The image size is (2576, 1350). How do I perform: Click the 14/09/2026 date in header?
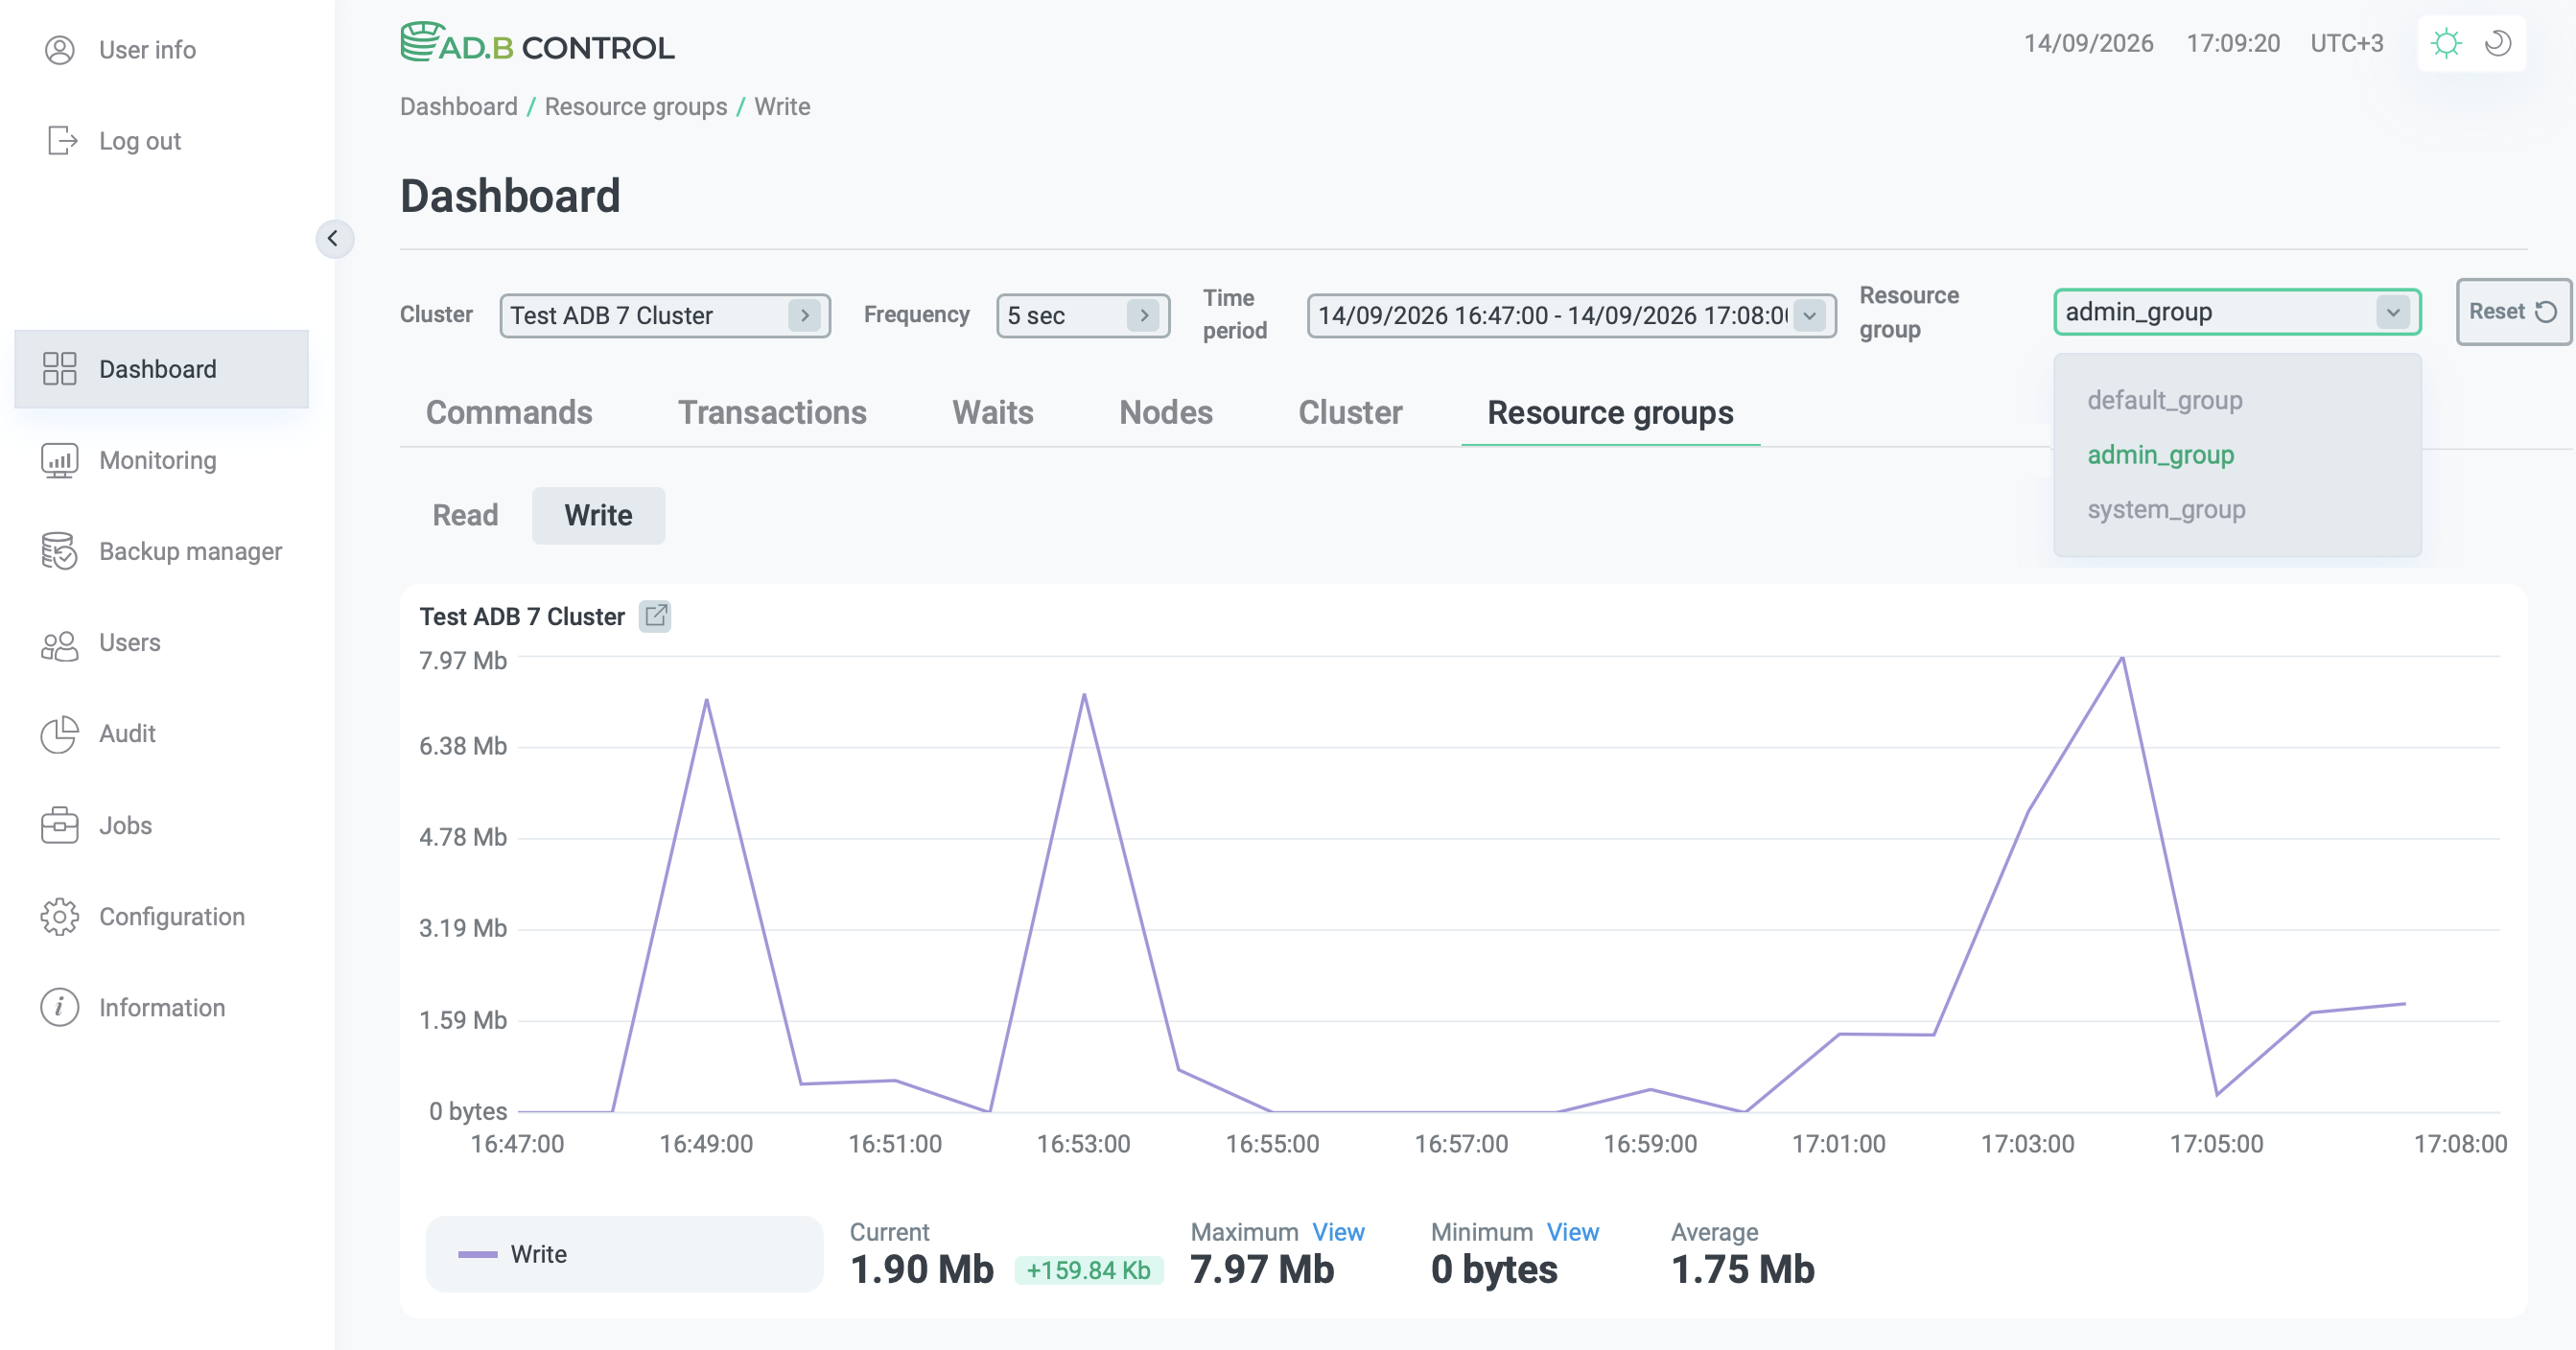[x=2089, y=43]
